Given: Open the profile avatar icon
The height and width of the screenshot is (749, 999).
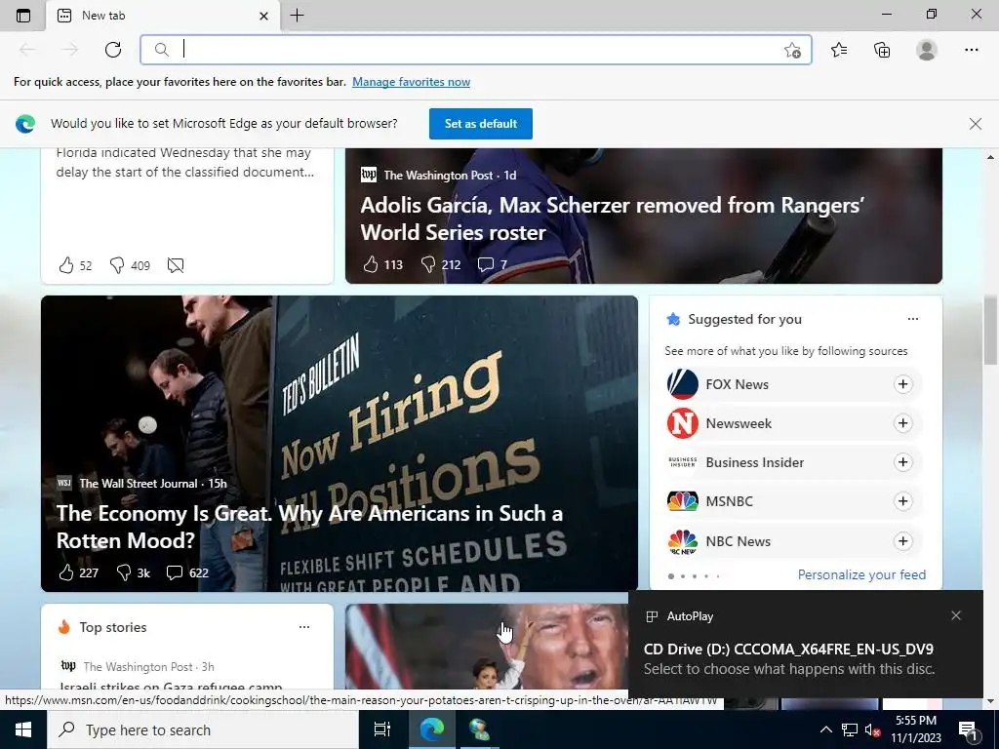Looking at the screenshot, I should coord(927,50).
